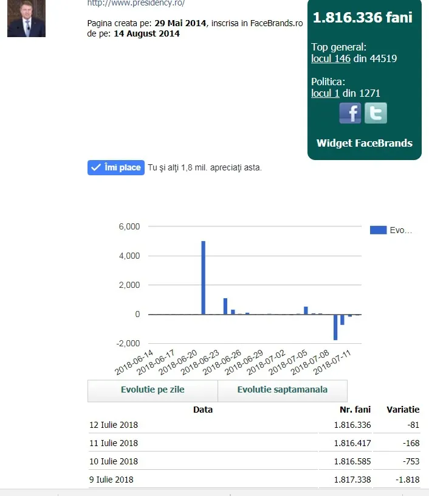
Task: Click the largest negative chart bar
Action: pyautogui.click(x=335, y=327)
